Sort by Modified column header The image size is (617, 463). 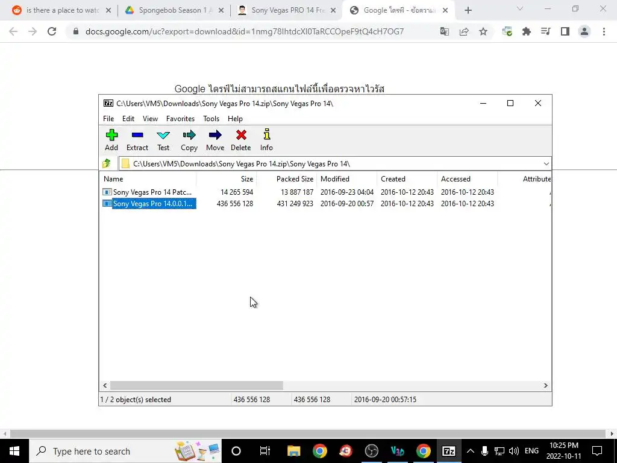pyautogui.click(x=346, y=178)
